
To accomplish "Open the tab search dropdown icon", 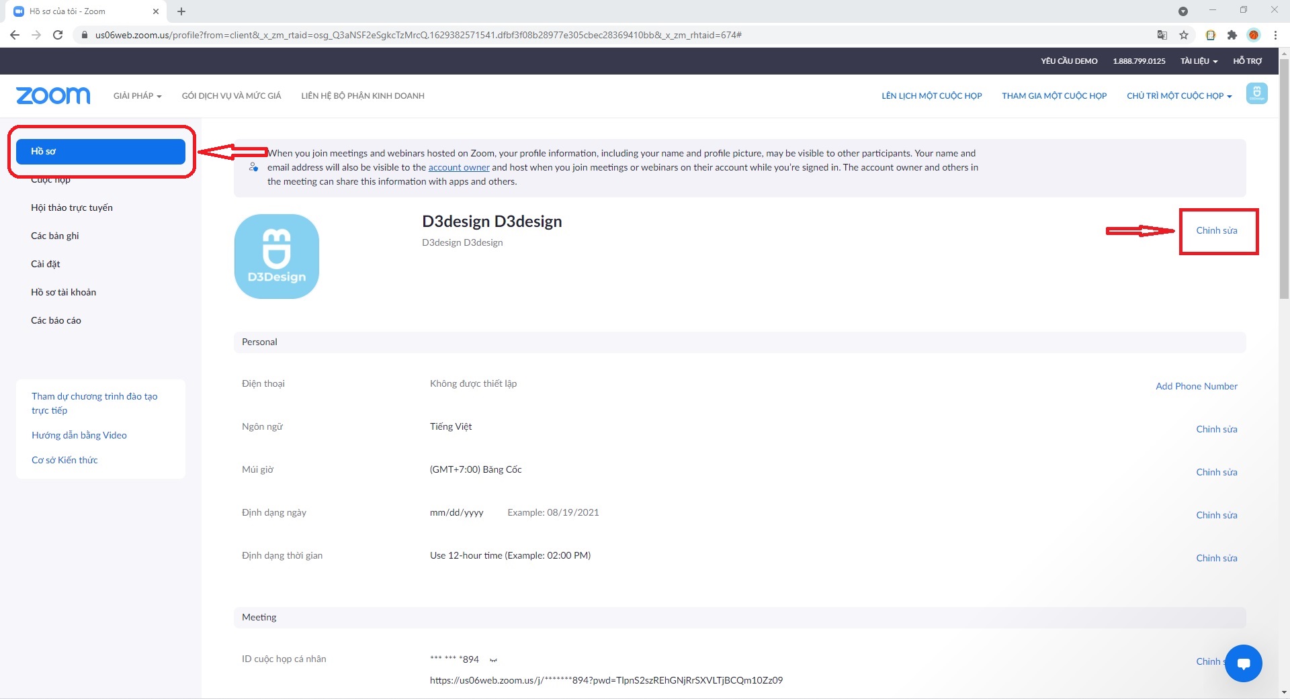I will (1183, 11).
